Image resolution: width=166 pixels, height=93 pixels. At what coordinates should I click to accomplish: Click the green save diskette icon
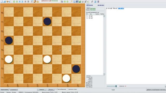point(80,2)
